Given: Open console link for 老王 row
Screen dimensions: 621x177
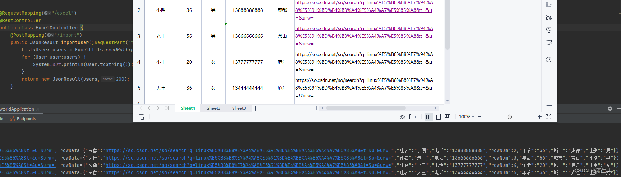Looking at the screenshot, I should coord(248,158).
